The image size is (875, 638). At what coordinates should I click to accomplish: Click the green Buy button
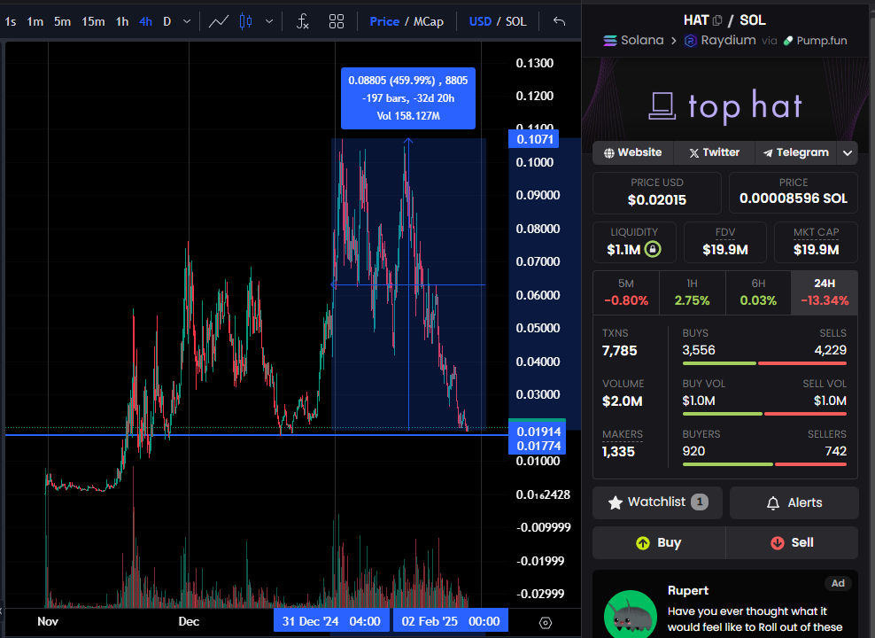pyautogui.click(x=659, y=542)
